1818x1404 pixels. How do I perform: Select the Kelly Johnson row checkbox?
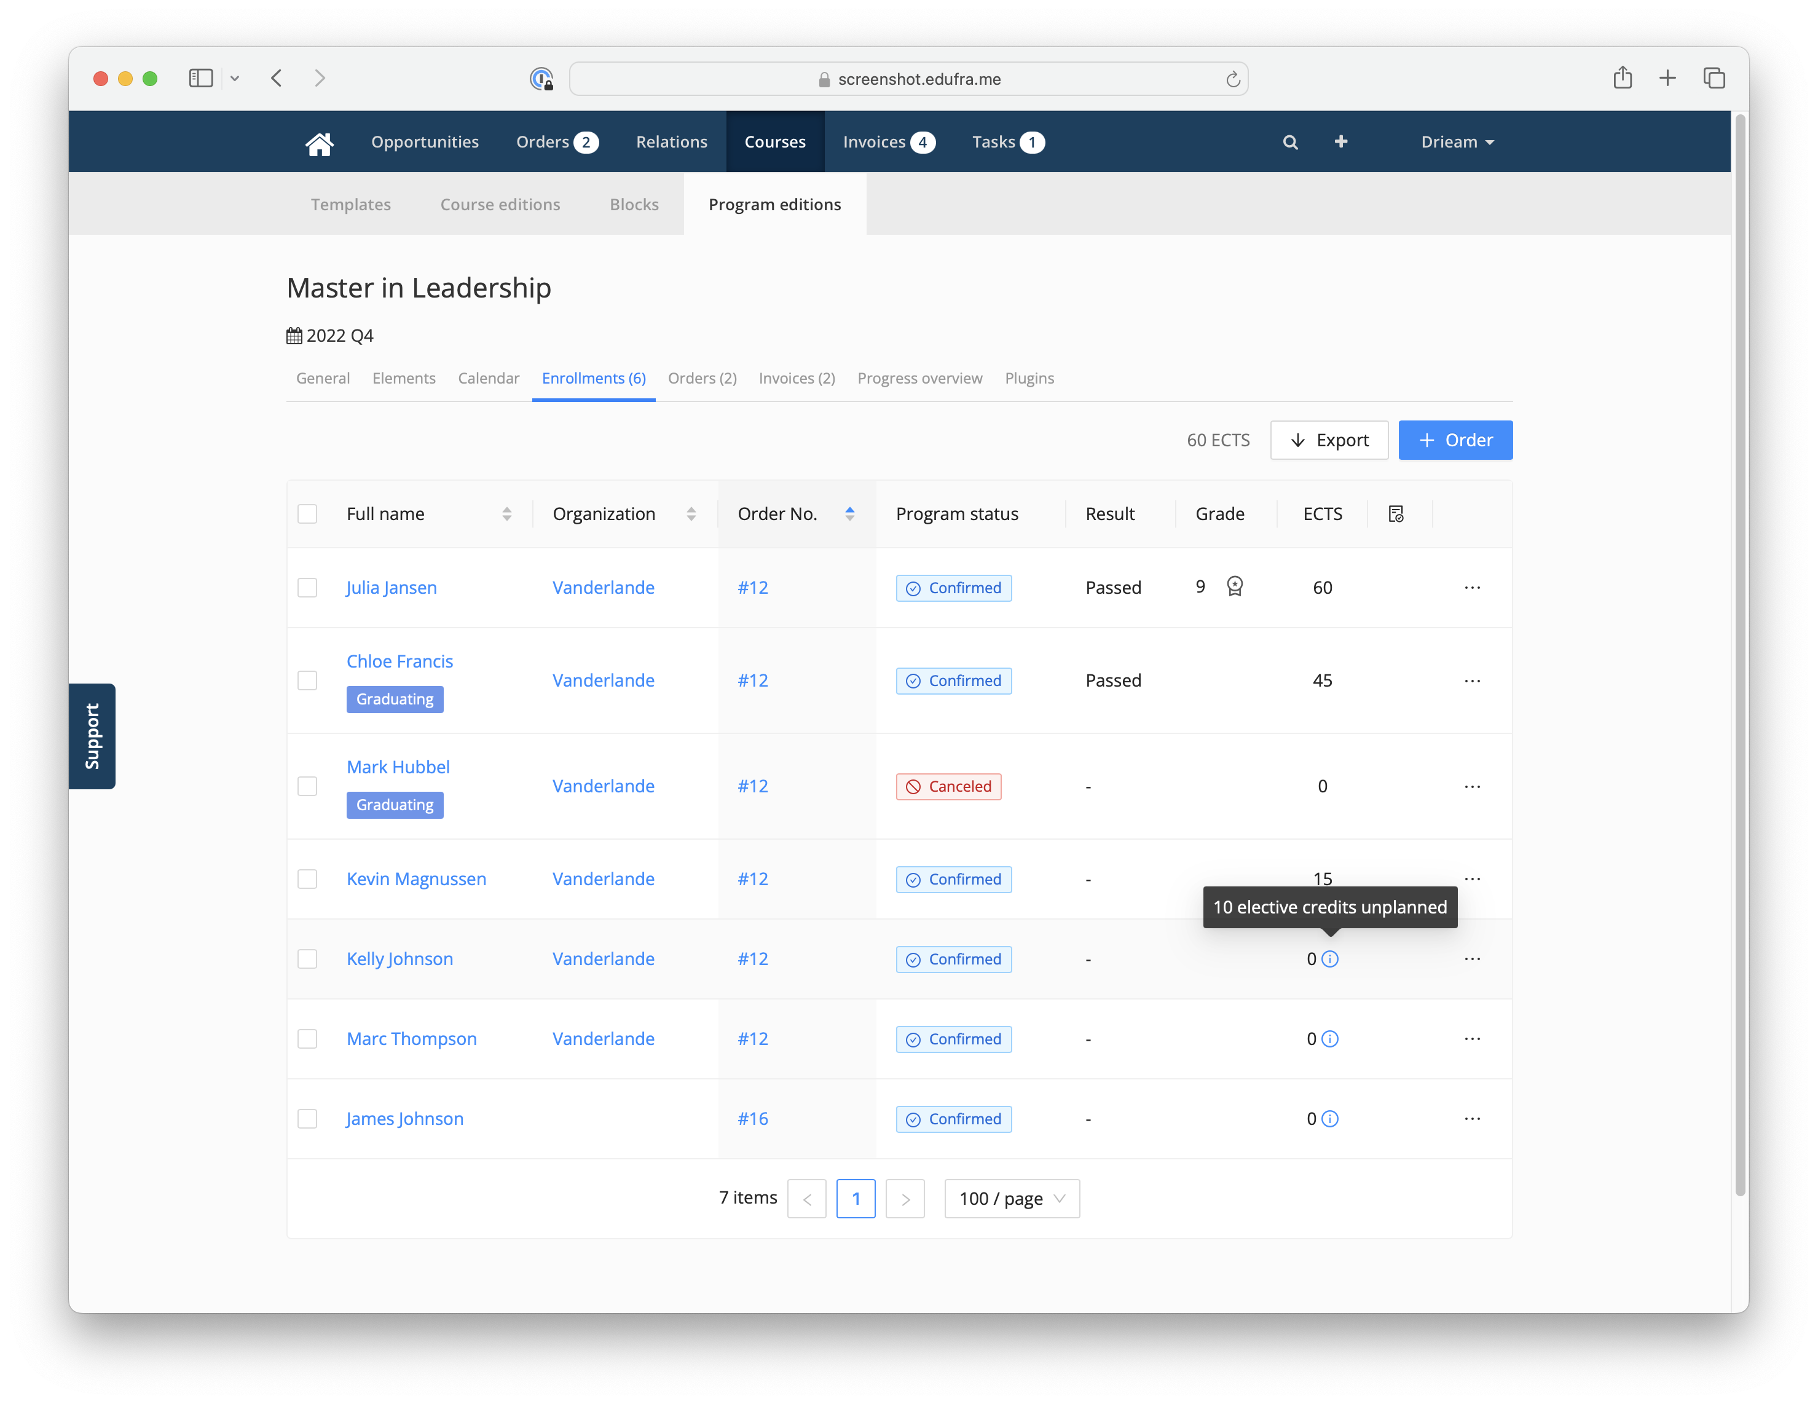pos(307,960)
